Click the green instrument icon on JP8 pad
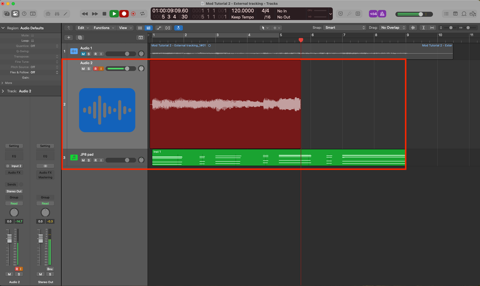480x286 pixels. (74, 157)
